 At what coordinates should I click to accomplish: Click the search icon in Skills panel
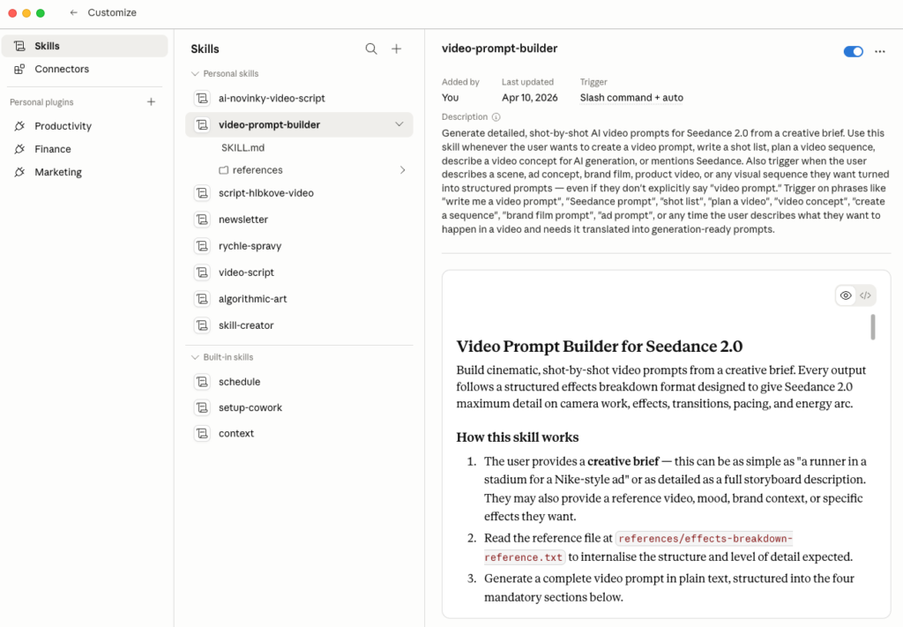[371, 49]
